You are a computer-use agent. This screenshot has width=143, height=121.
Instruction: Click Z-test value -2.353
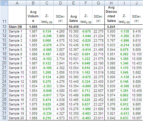47,86
